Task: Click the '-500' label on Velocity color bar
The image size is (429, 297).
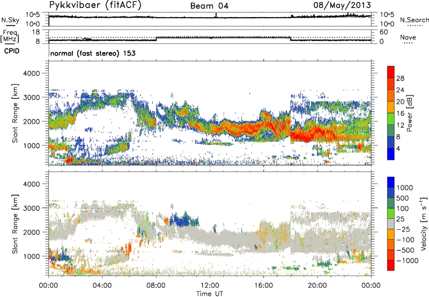Action: click(405, 250)
